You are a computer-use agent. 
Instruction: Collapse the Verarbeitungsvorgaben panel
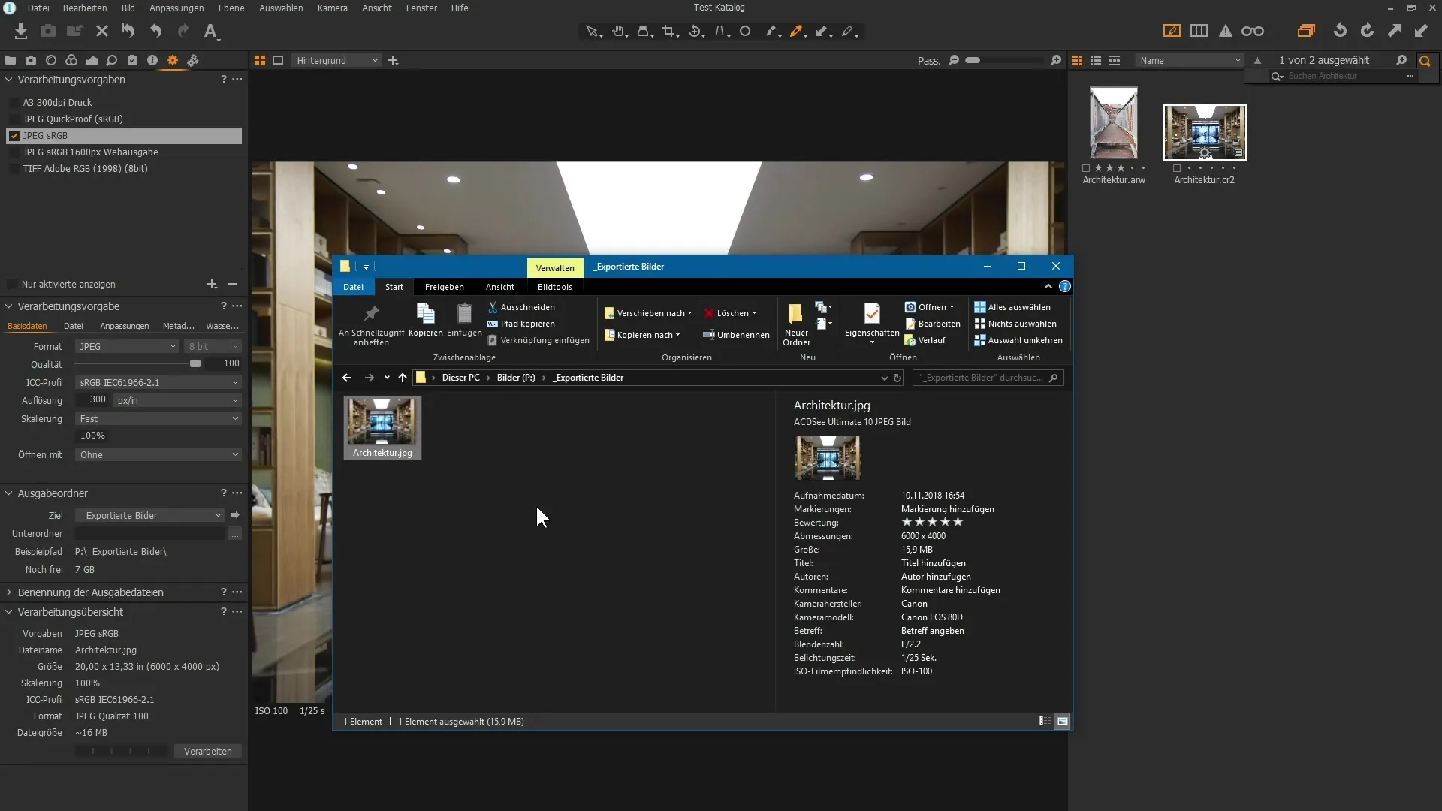click(9, 80)
